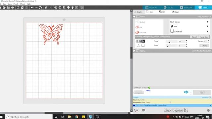Image resolution: width=212 pixels, height=119 pixels.
Task: Open the Object menu
Action: [x=23, y=4]
